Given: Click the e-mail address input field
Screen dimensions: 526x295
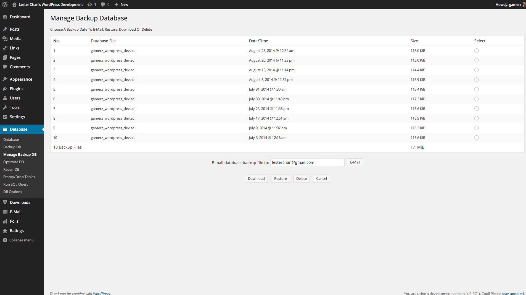Looking at the screenshot, I should (x=307, y=162).
